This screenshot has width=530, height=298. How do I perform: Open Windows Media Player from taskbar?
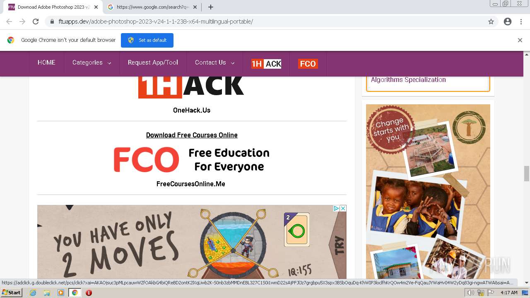(61, 293)
